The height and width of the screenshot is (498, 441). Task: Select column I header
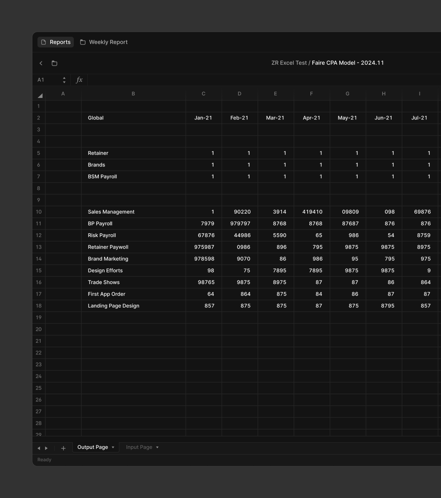point(419,94)
